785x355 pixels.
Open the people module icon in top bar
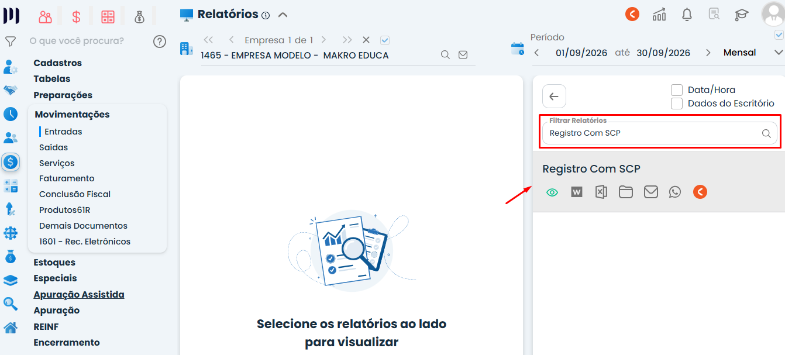[x=46, y=17]
